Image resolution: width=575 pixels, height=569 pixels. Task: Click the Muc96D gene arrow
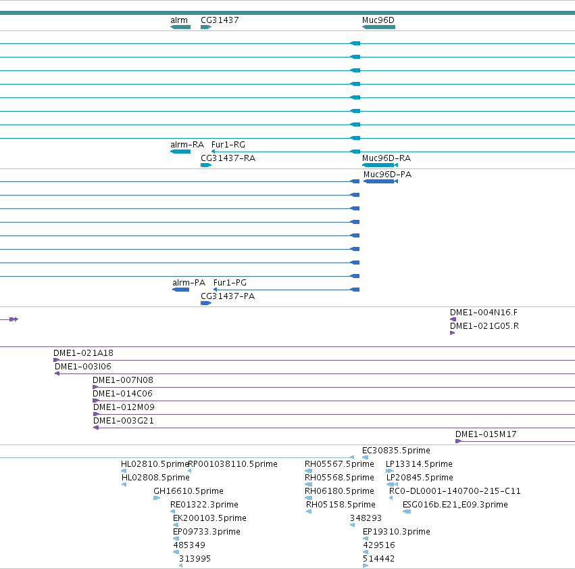(378, 27)
